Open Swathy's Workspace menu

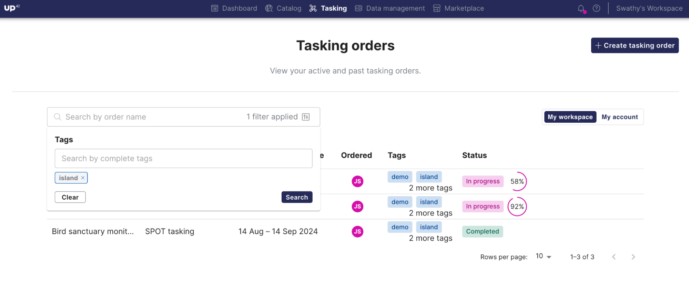click(649, 8)
